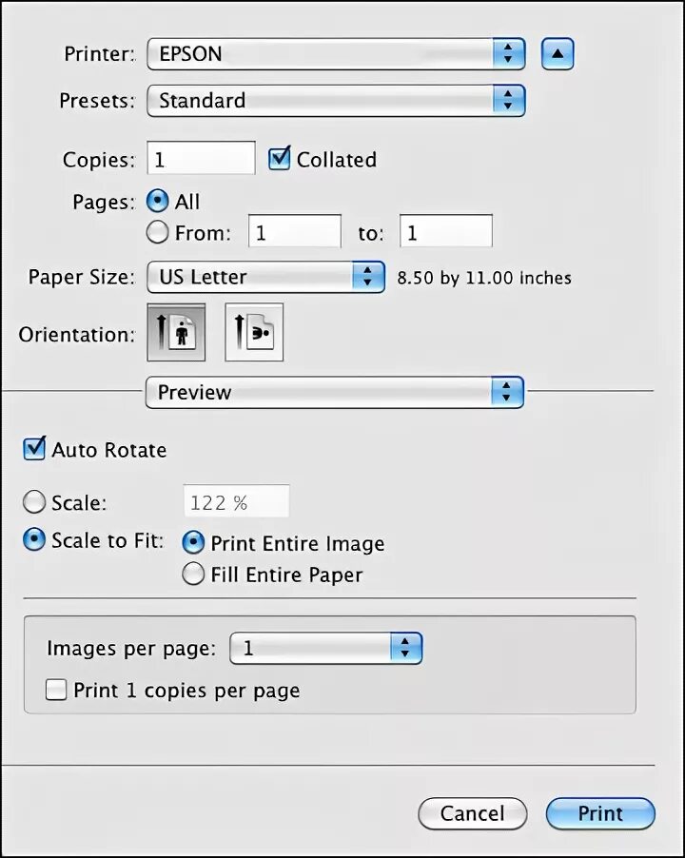Uncheck the Collated checkbox
Image resolution: width=685 pixels, height=858 pixels.
click(279, 159)
